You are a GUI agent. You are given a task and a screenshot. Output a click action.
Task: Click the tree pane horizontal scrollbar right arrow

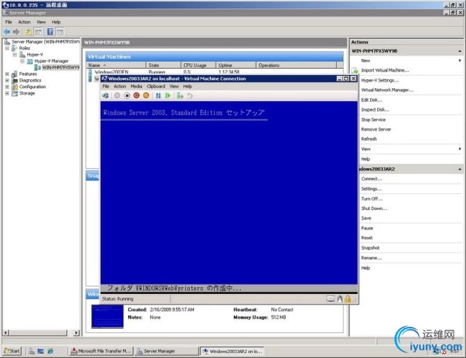77,333
